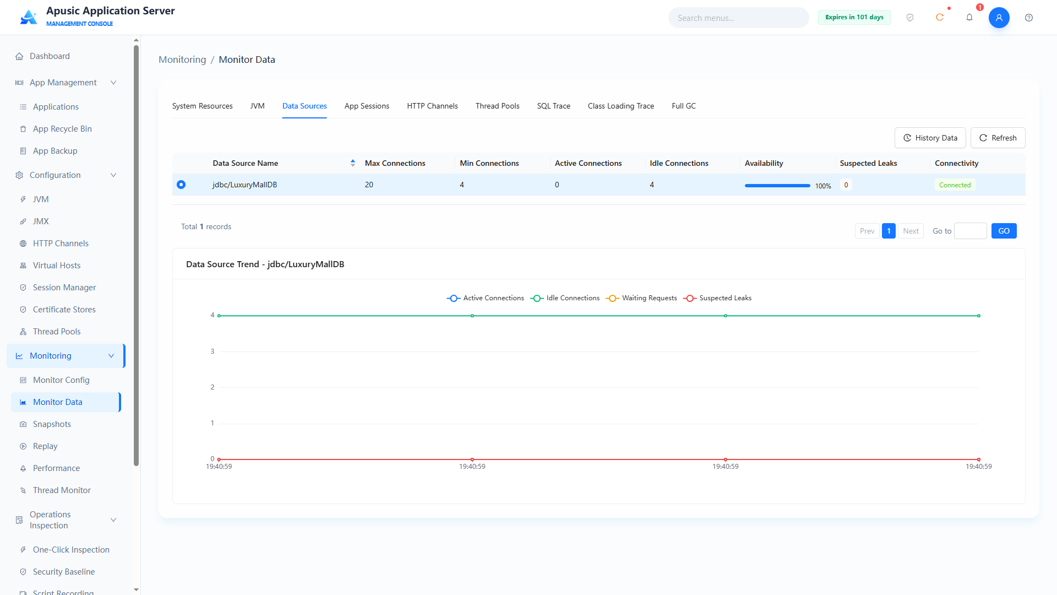Screen dimensions: 1057x595
Task: Click the Monitor Data chart icon
Action: [x=23, y=402]
